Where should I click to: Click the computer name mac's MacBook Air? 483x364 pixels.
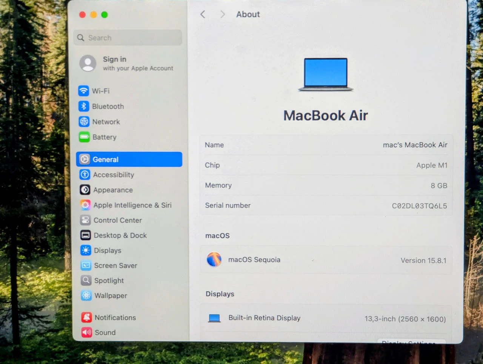pos(415,145)
